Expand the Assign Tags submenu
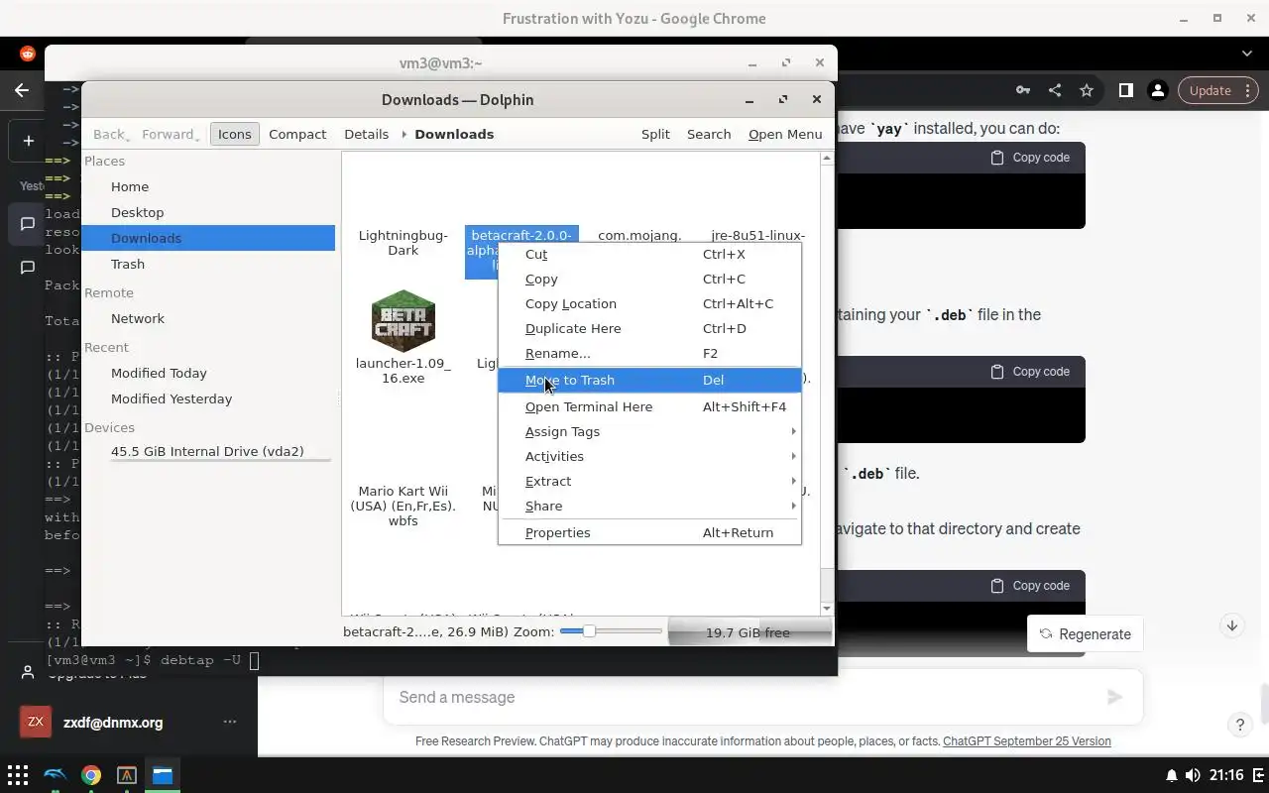This screenshot has height=793, width=1269. pos(649,431)
